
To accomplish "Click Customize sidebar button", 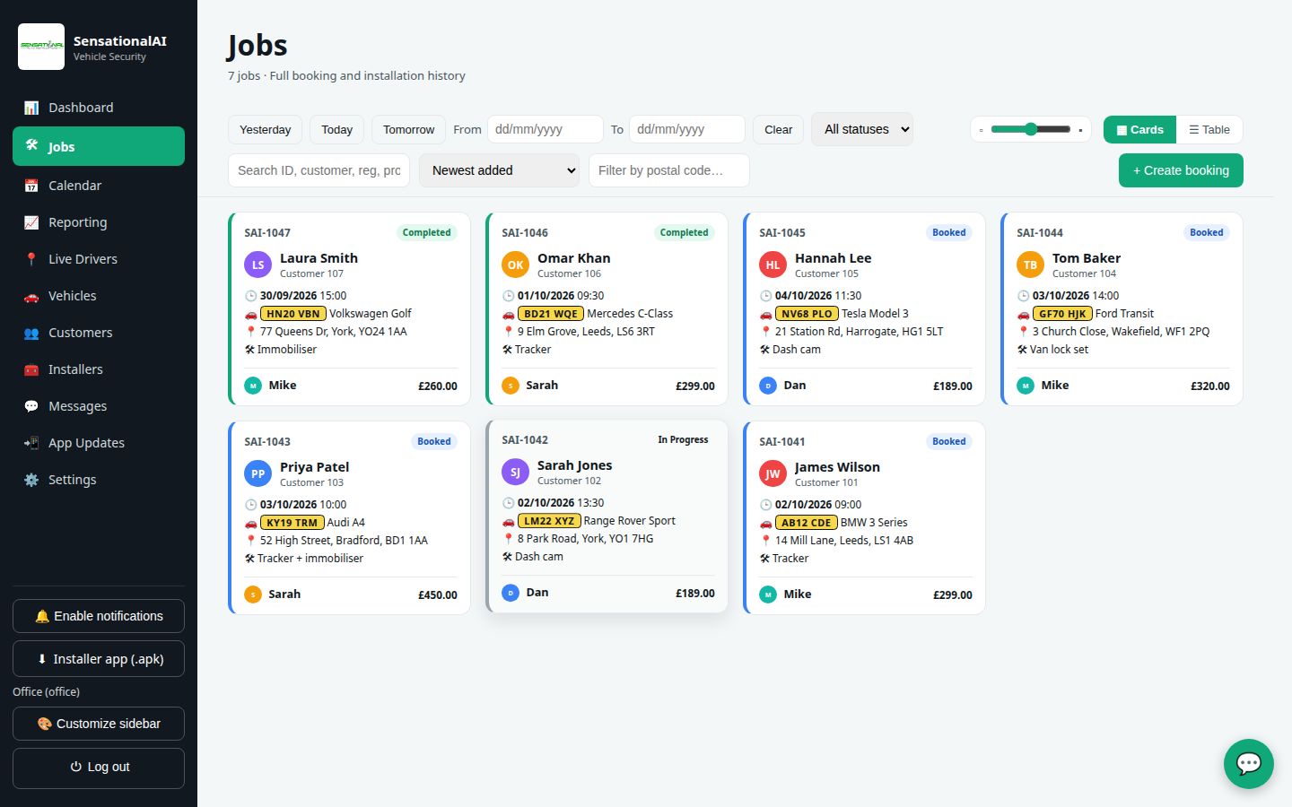I will coord(99,724).
